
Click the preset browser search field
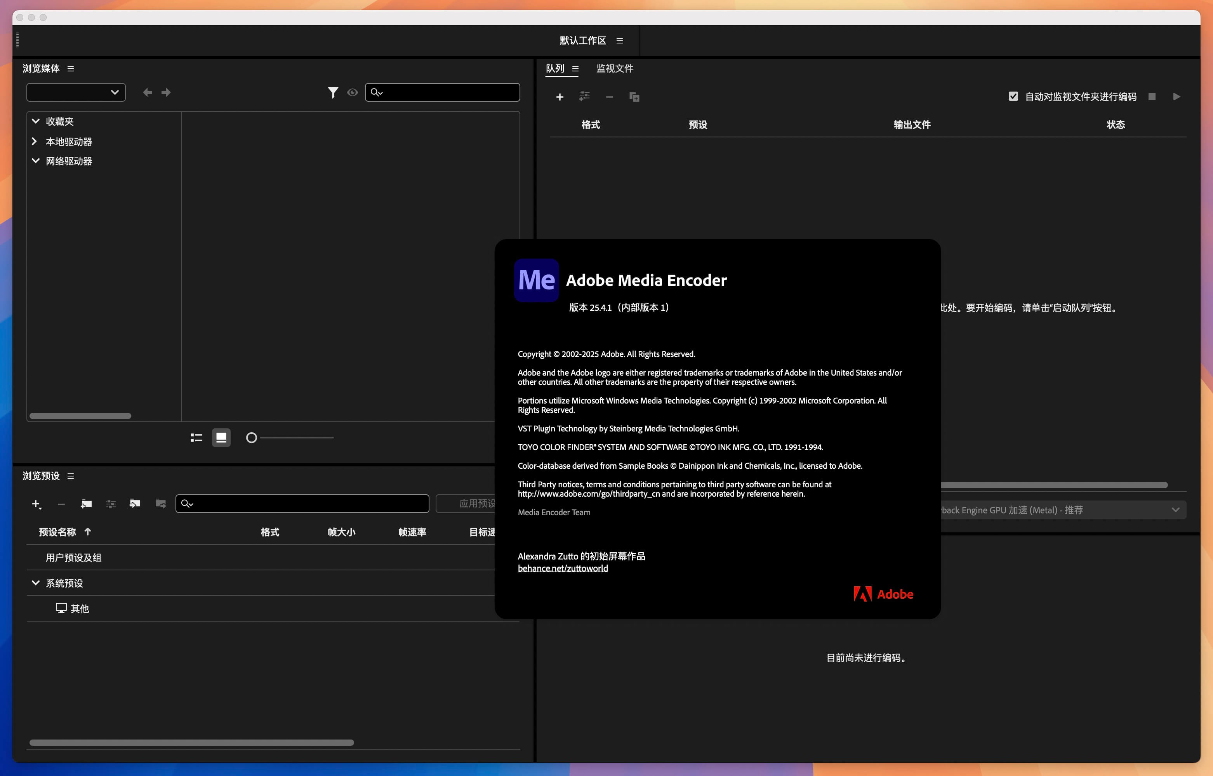pos(302,504)
